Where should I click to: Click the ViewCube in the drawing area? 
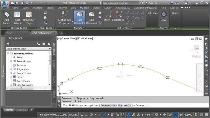pos(197,48)
